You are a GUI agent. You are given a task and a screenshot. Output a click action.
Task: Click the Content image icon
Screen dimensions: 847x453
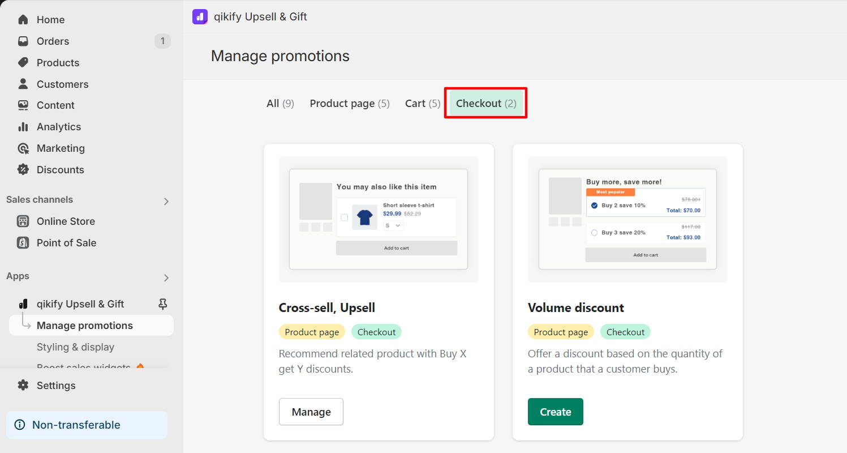(x=23, y=105)
